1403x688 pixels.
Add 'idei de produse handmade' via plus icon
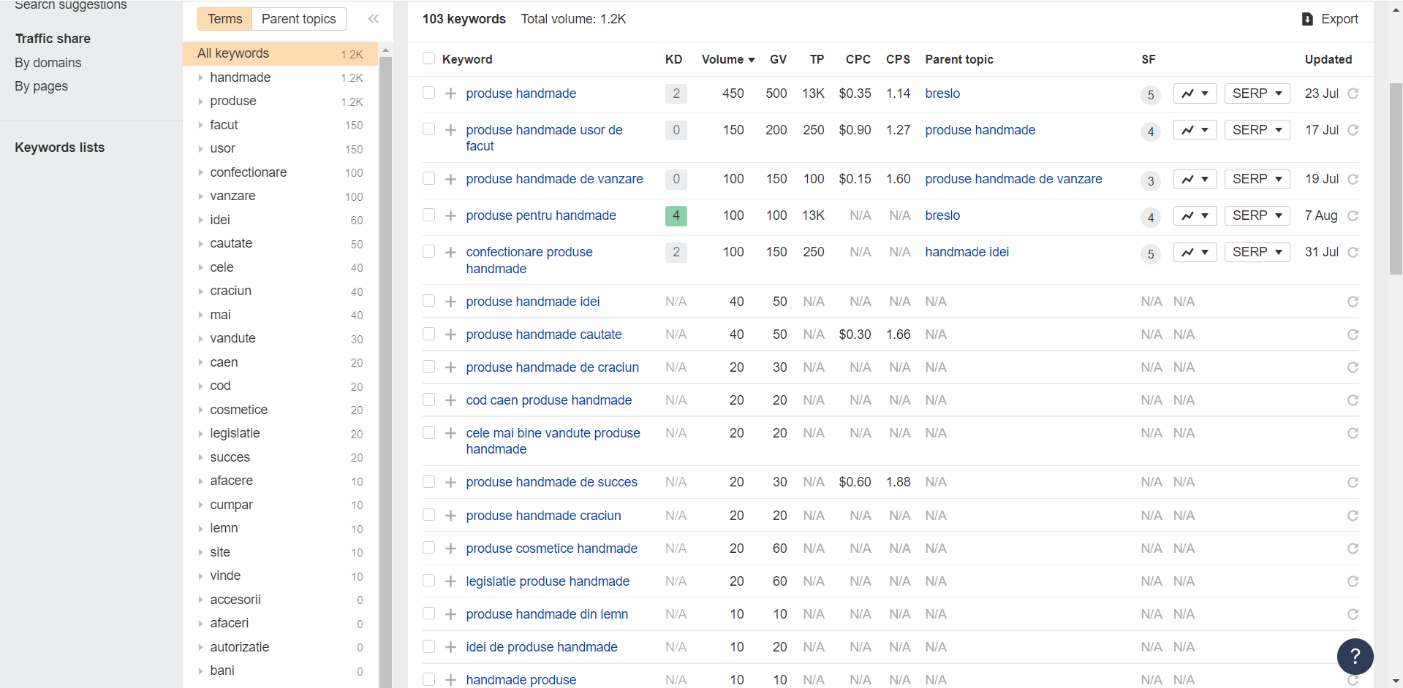click(451, 647)
